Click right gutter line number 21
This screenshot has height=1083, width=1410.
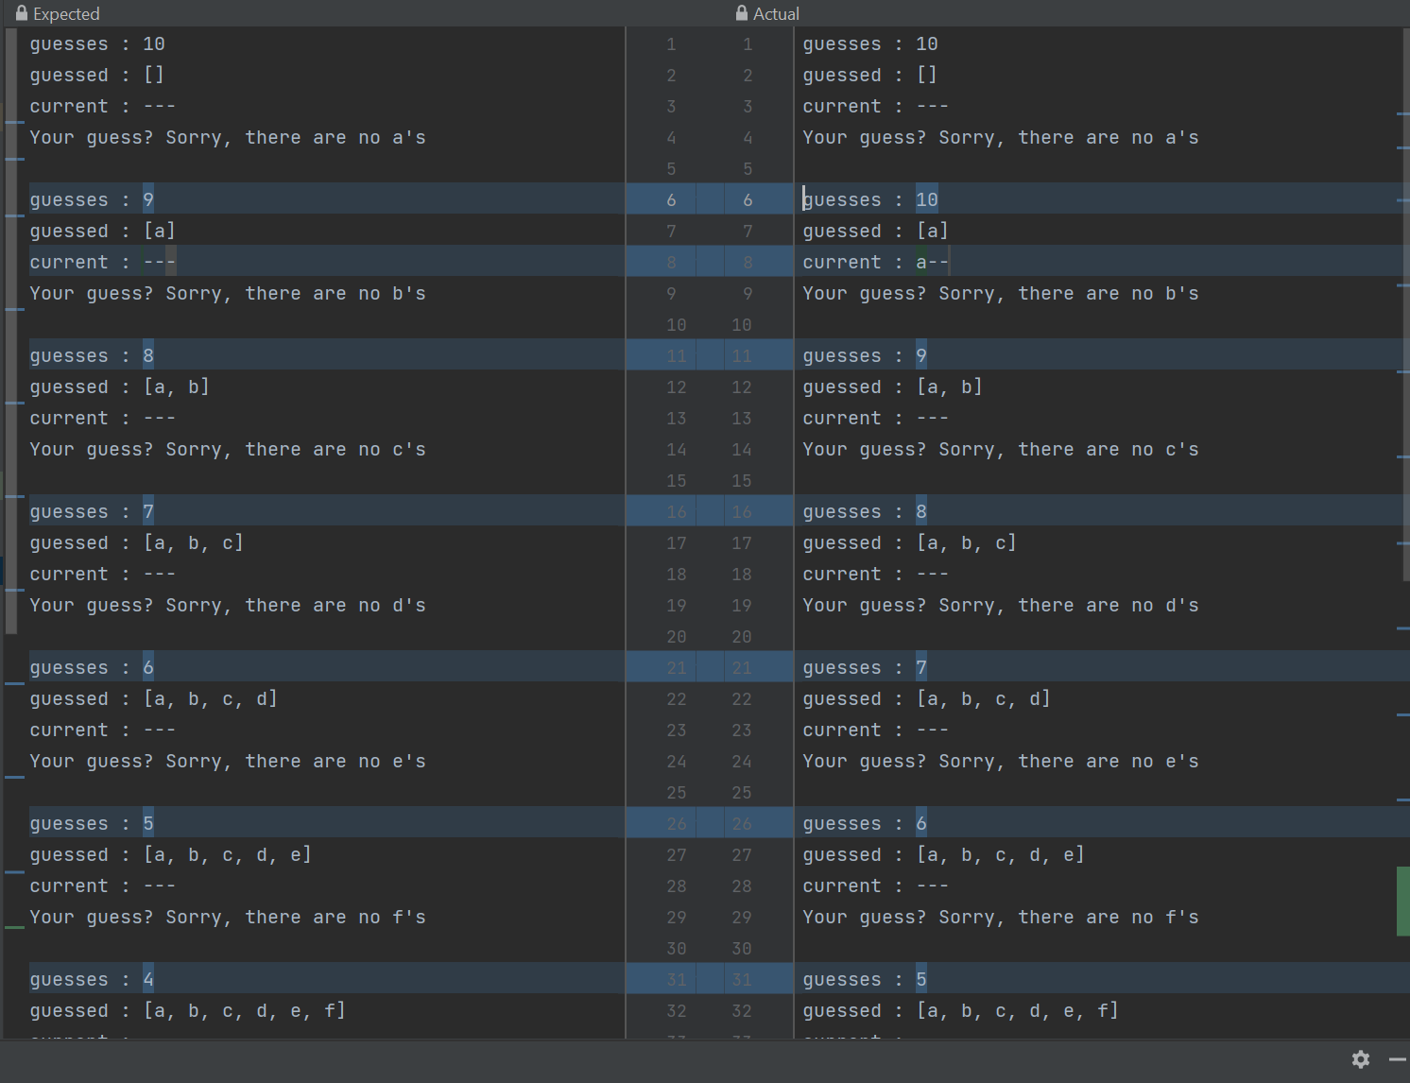coord(742,668)
